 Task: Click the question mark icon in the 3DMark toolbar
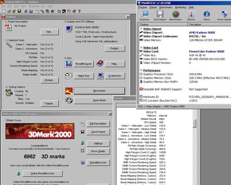click(79, 11)
